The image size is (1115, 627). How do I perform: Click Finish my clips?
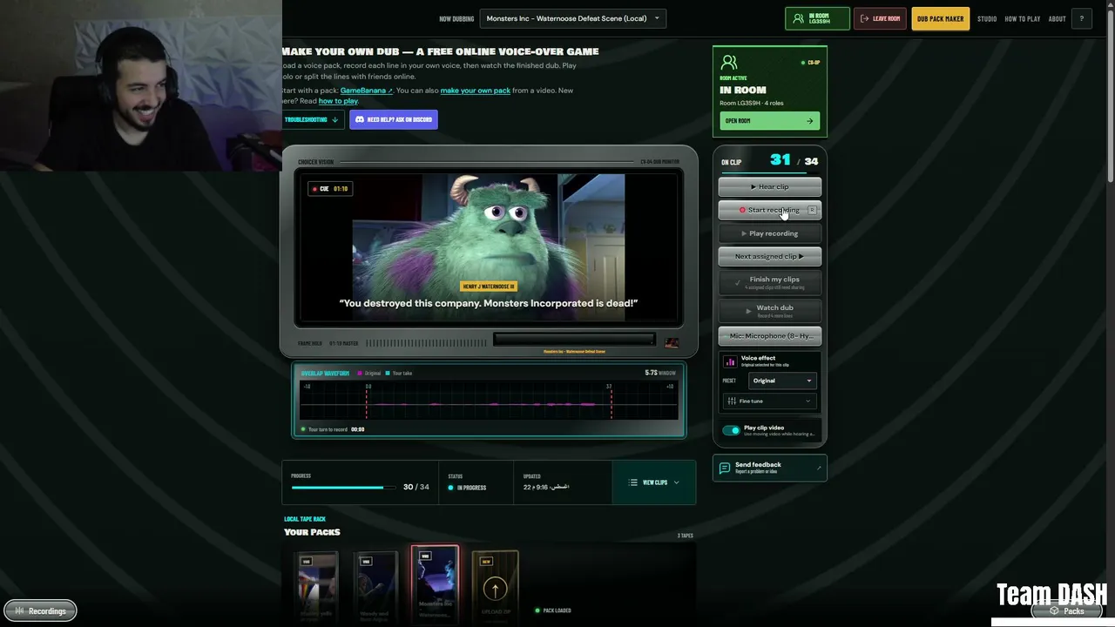pos(770,282)
